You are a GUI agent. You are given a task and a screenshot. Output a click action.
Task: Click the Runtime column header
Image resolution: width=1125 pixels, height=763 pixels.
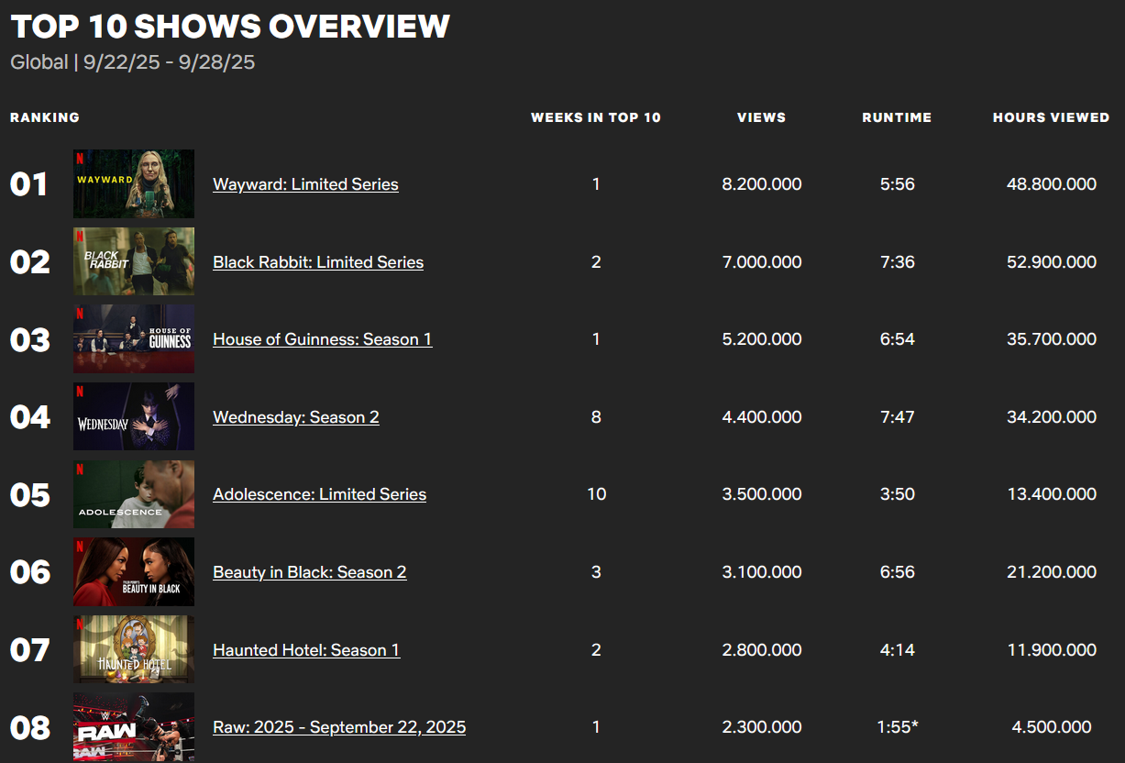pyautogui.click(x=897, y=117)
